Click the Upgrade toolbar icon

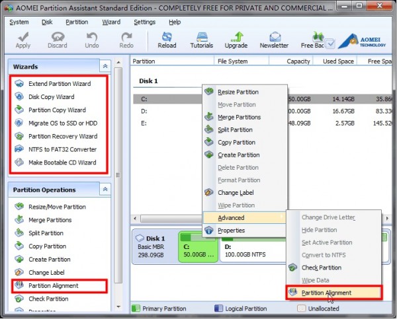[236, 40]
